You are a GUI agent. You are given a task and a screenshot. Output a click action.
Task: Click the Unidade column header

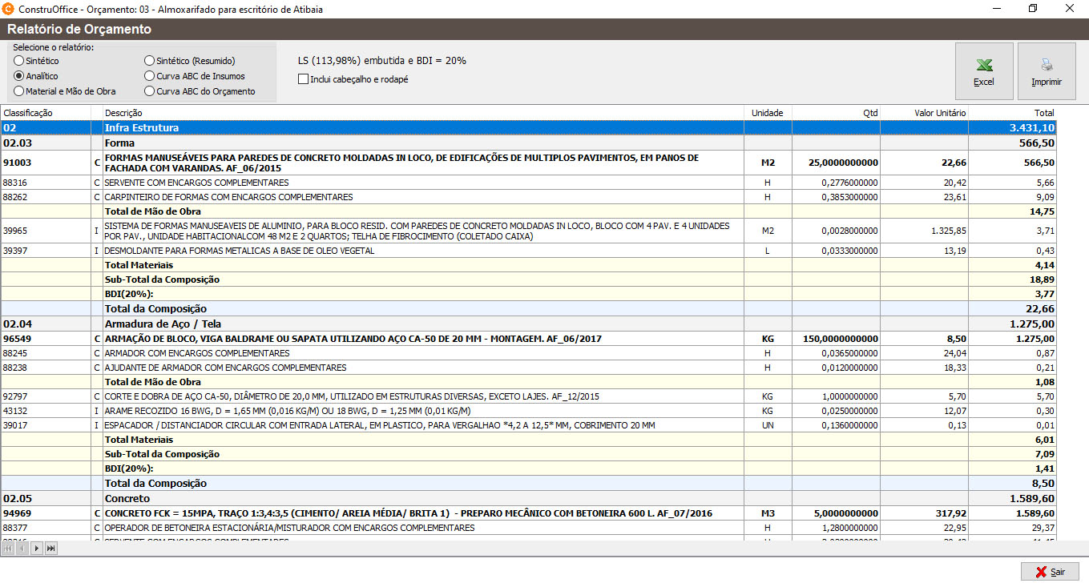pyautogui.click(x=768, y=113)
